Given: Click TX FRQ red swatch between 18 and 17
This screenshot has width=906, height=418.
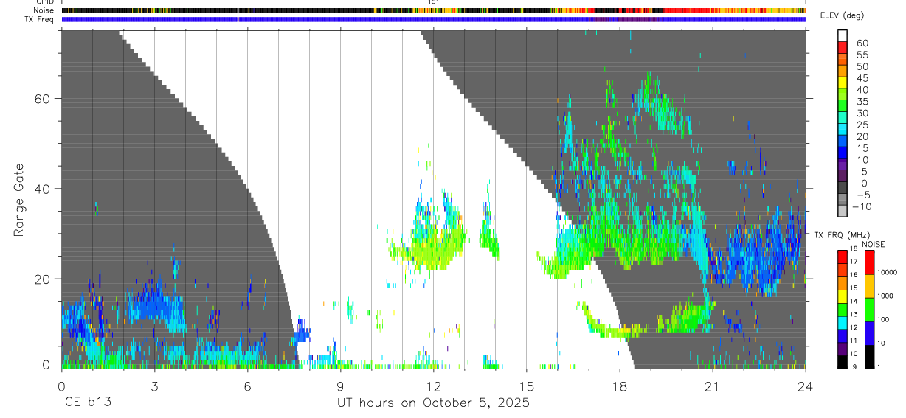Looking at the screenshot, I should (843, 257).
